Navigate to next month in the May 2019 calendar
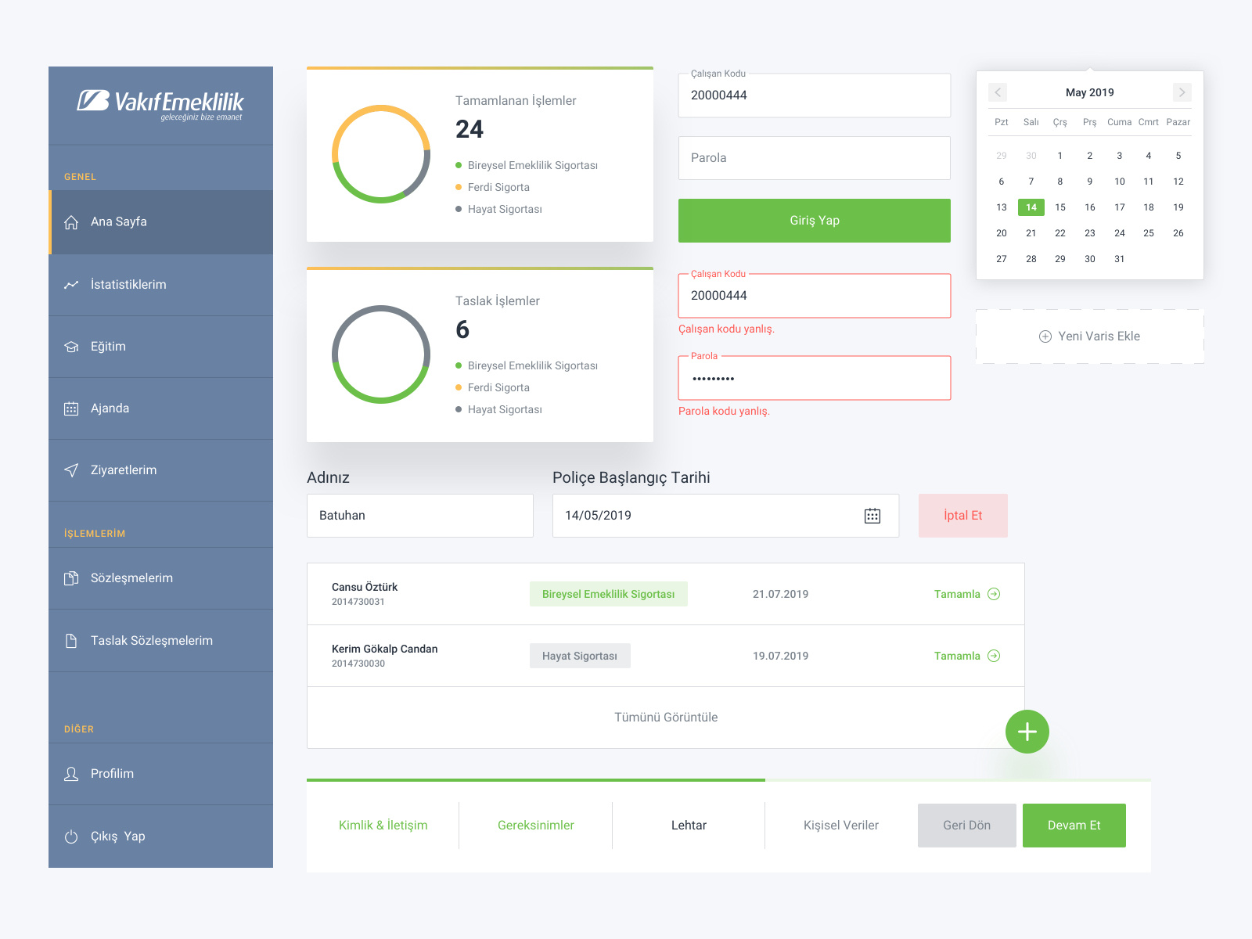The image size is (1252, 939). 1182,92
